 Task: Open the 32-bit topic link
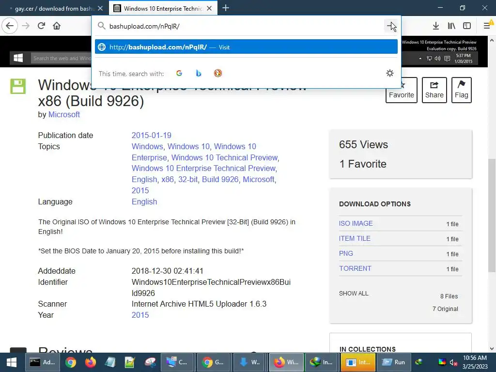tap(188, 179)
